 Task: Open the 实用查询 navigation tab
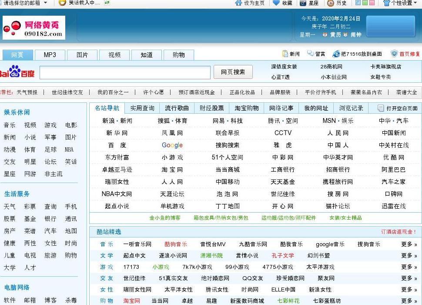142,108
